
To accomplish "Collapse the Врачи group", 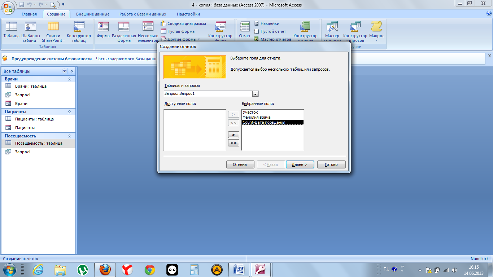I will (69, 79).
